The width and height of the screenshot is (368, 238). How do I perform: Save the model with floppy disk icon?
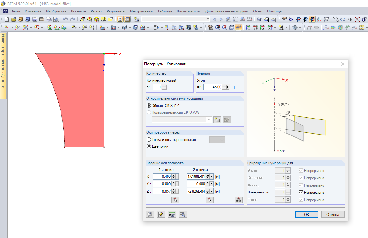tap(35, 19)
